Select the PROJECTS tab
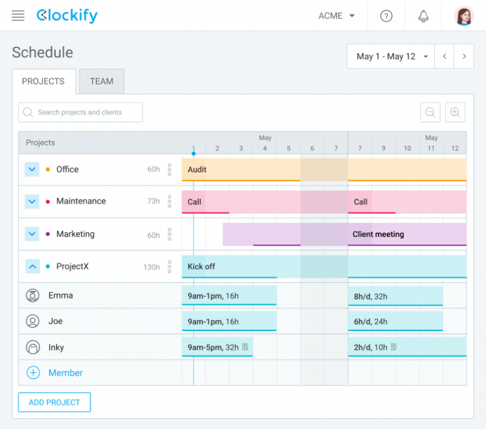The width and height of the screenshot is (486, 429). click(x=43, y=82)
